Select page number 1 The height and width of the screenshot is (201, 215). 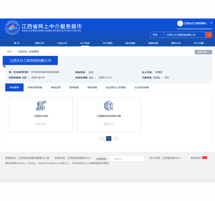pos(109,138)
